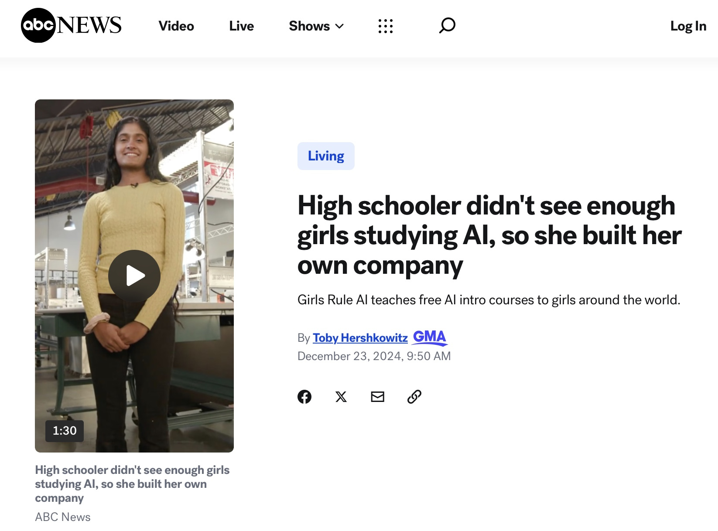Go to the ABC News logo home
This screenshot has height=531, width=718.
[x=71, y=25]
